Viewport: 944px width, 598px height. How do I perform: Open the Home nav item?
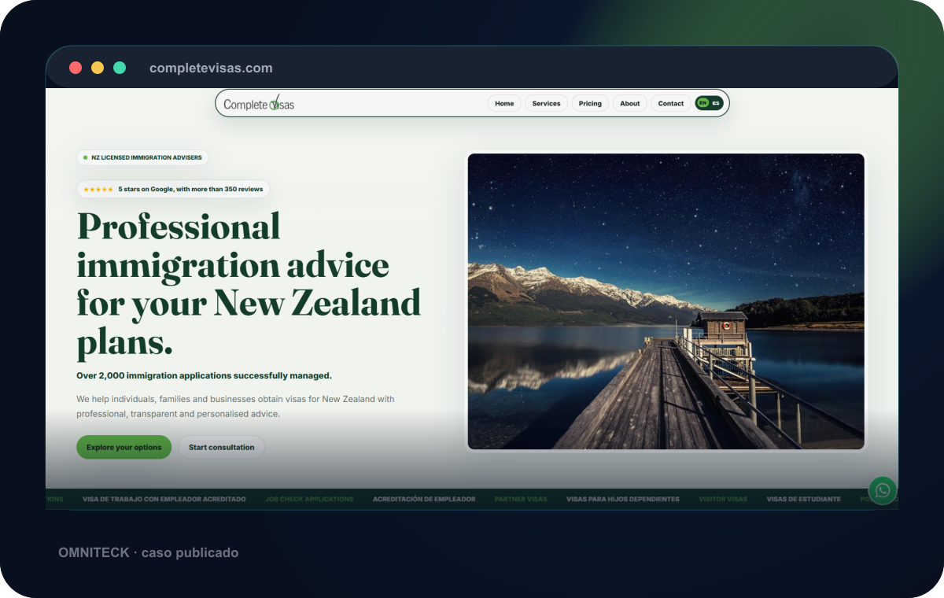pos(504,103)
